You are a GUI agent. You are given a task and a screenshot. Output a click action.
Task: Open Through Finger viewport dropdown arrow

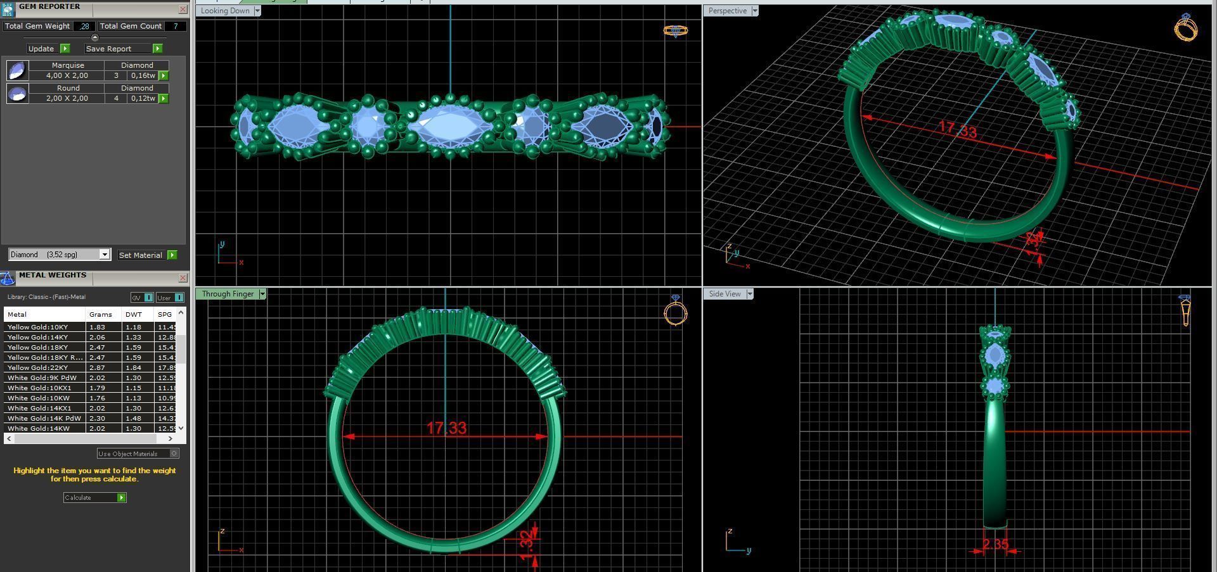tap(262, 294)
